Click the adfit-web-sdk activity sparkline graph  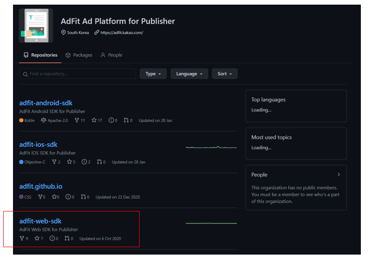point(211,223)
